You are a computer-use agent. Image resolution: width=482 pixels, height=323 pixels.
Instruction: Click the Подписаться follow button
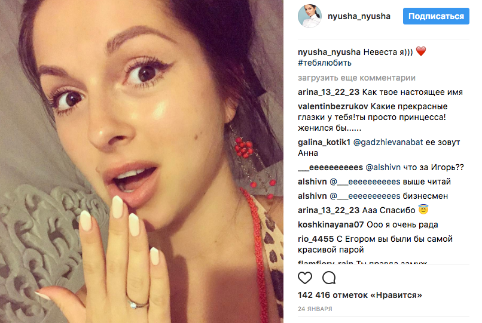[x=436, y=16]
